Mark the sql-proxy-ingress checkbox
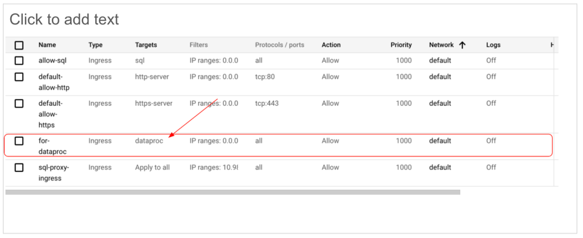This screenshot has height=238, width=583. click(x=19, y=168)
